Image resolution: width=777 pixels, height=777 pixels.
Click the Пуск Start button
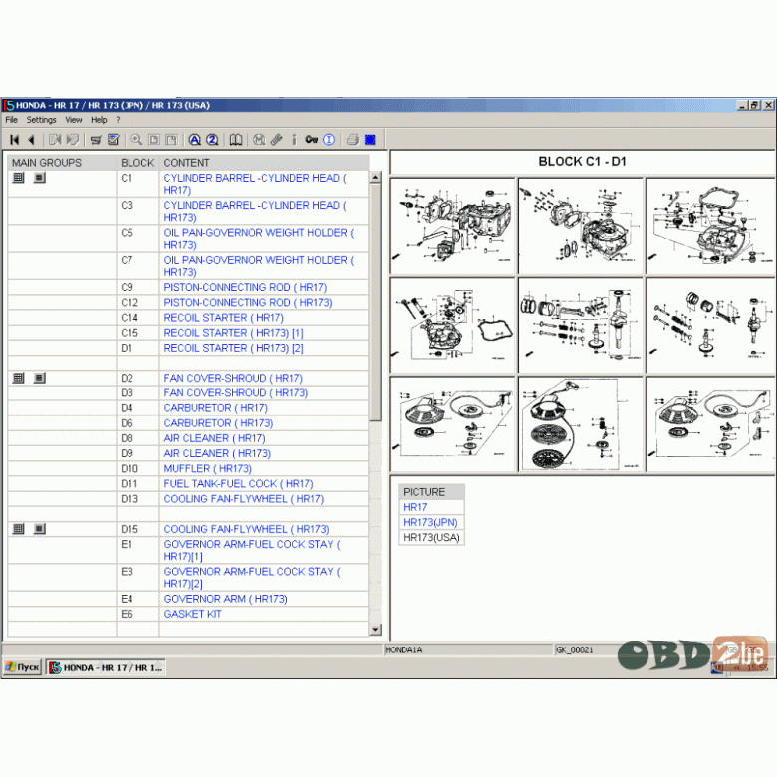click(22, 667)
